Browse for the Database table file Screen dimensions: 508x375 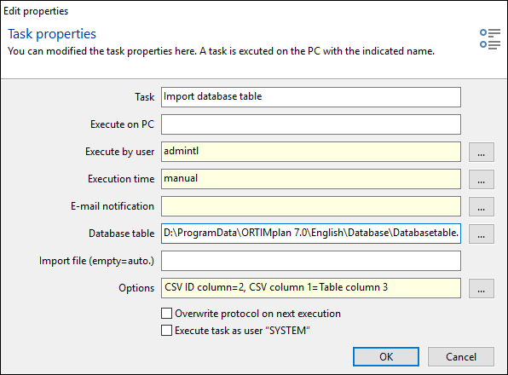click(481, 234)
